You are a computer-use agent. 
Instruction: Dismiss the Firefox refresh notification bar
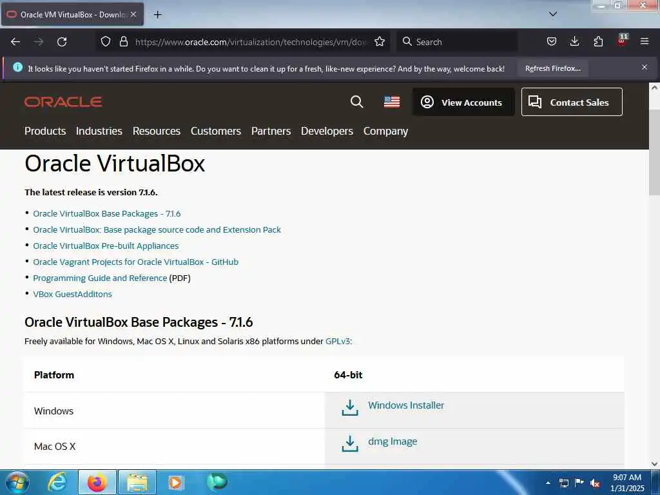tap(645, 67)
